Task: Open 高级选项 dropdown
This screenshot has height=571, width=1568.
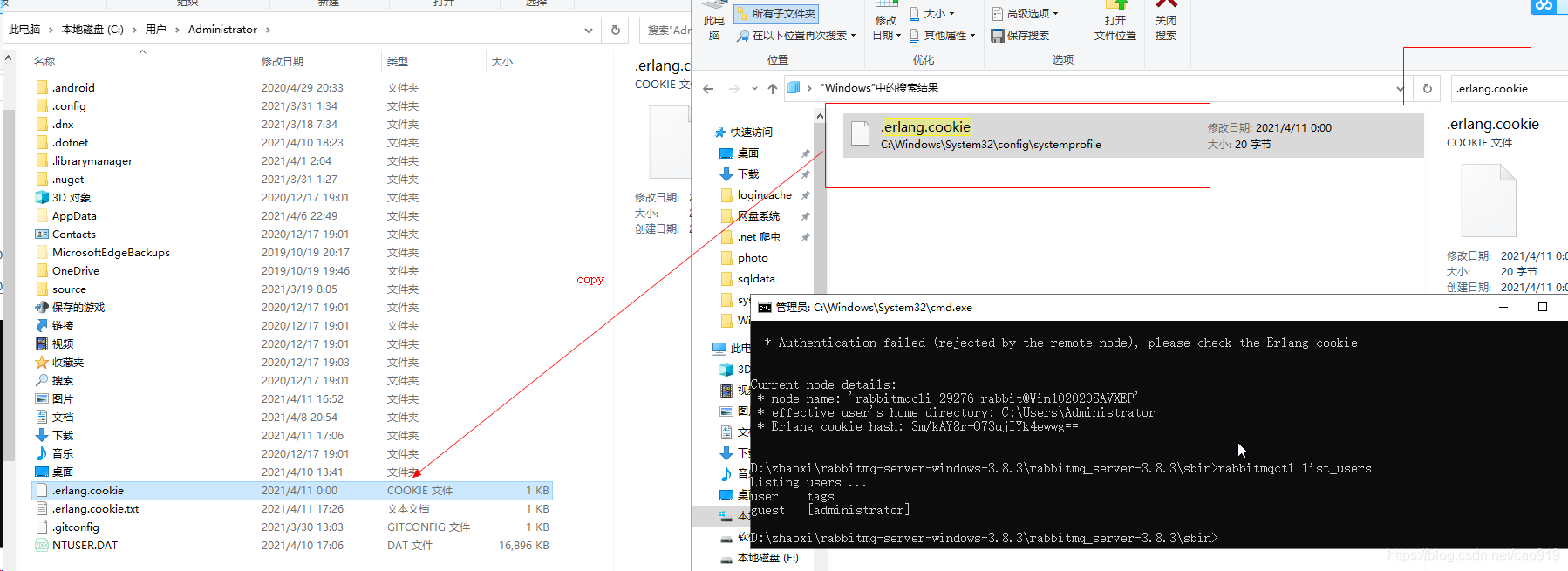Action: click(x=1026, y=14)
